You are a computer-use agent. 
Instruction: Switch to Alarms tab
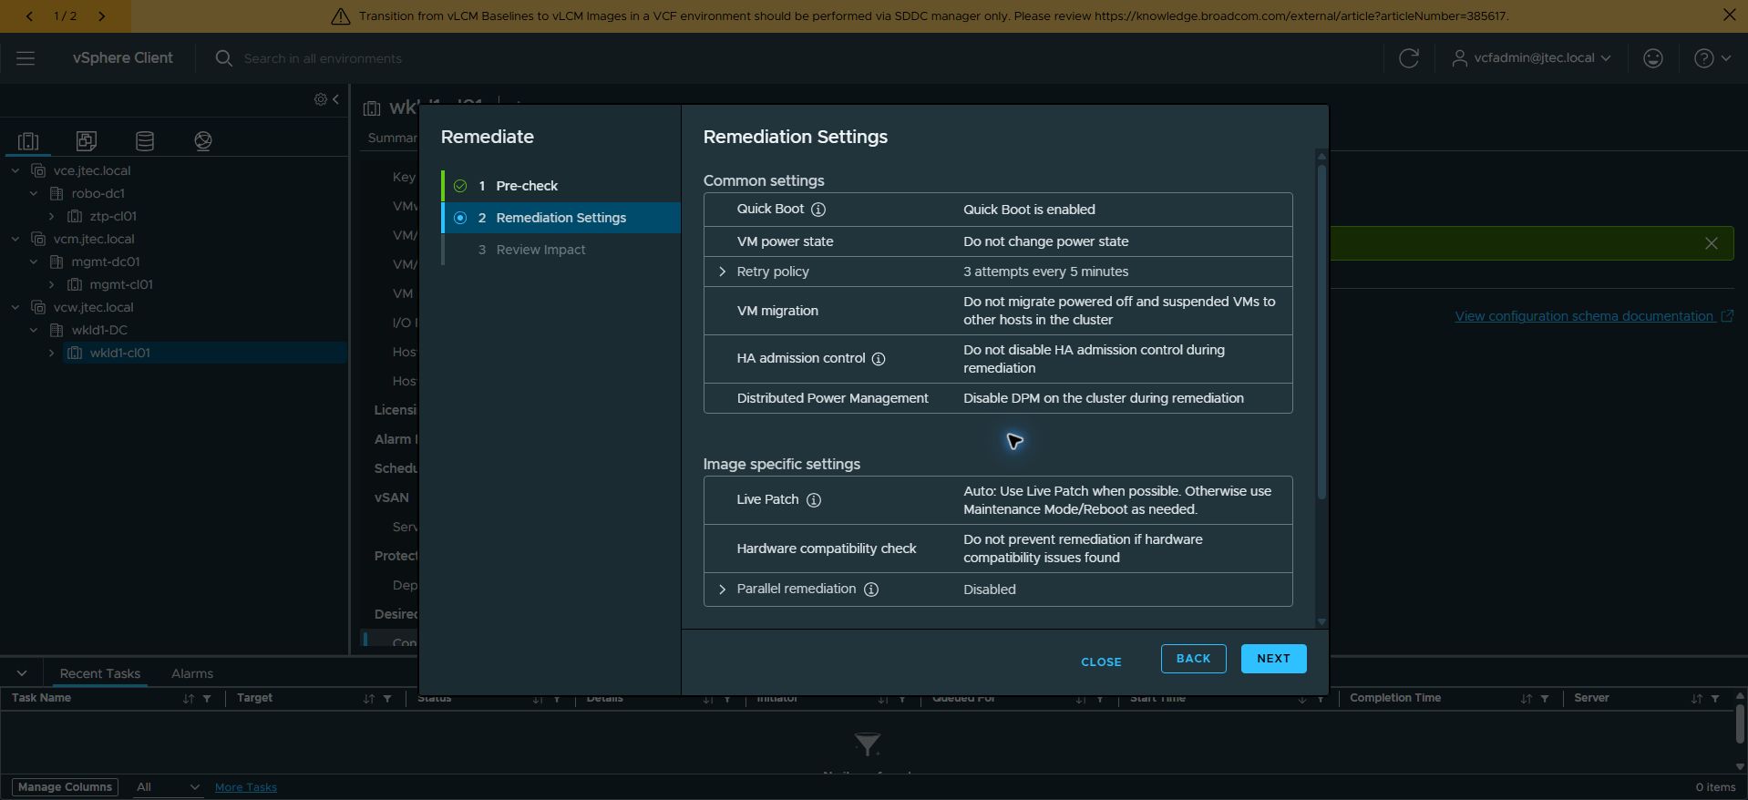[x=192, y=673]
